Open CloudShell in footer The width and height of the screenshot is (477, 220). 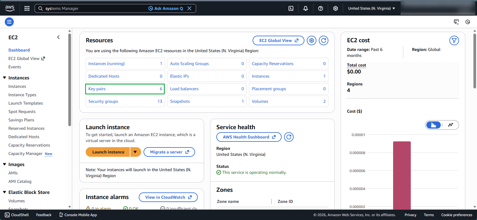(x=17, y=215)
